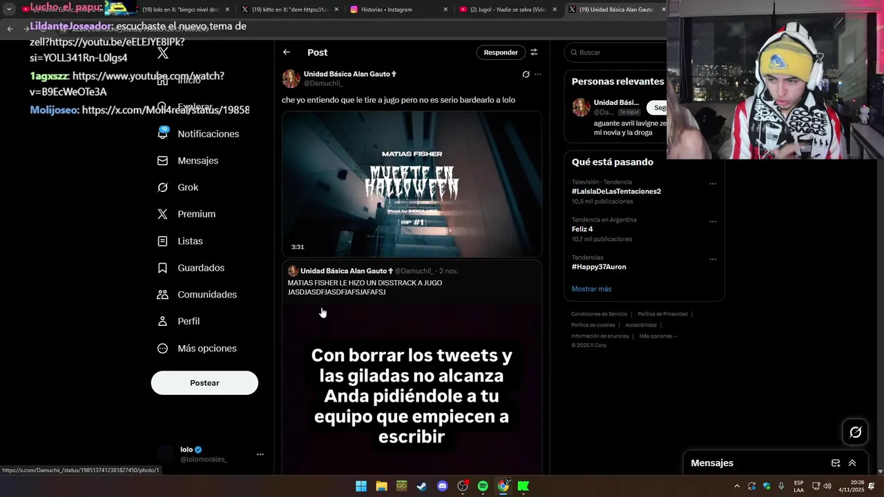Image resolution: width=884 pixels, height=497 pixels.
Task: Close the Historias Instagram tab
Action: (445, 10)
